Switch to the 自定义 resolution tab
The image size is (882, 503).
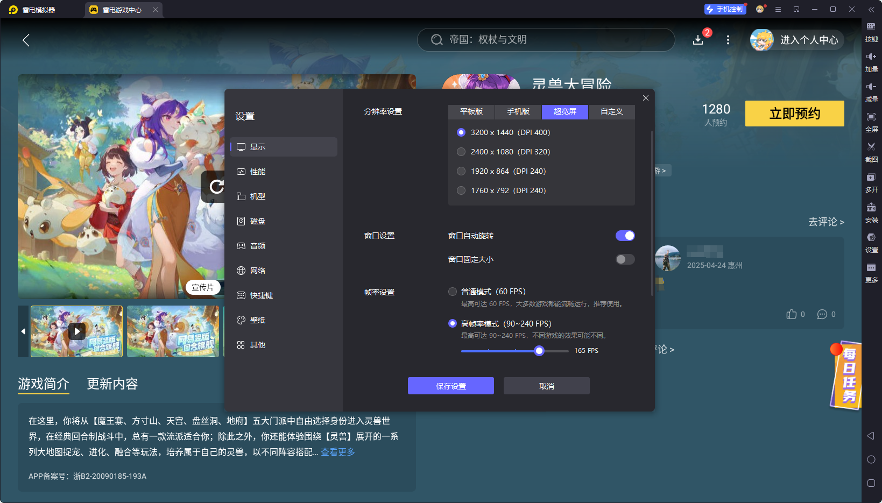tap(612, 111)
